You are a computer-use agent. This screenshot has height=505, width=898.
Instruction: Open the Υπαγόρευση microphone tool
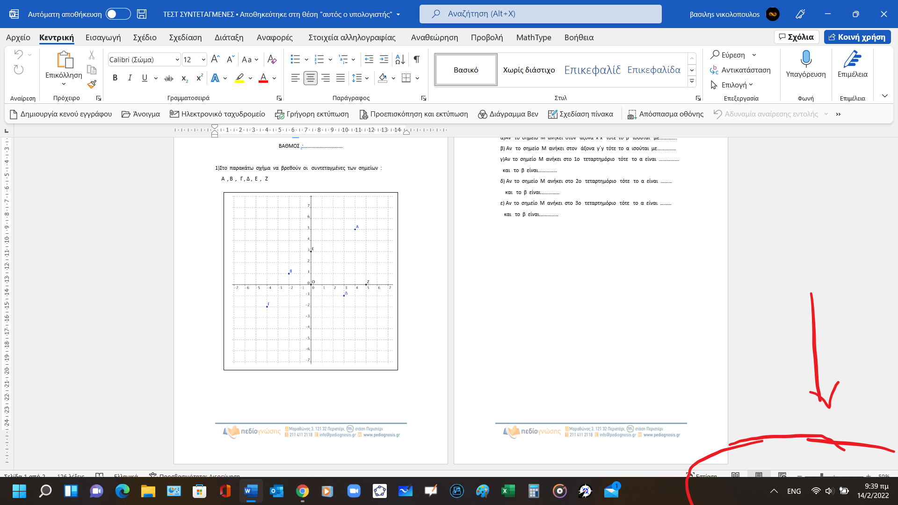pyautogui.click(x=805, y=64)
